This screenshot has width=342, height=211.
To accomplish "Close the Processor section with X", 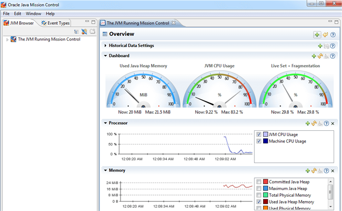I will tap(333, 123).
